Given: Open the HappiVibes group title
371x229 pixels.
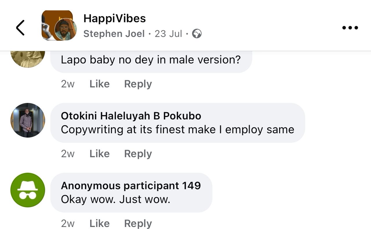Looking at the screenshot, I should pos(114,19).
